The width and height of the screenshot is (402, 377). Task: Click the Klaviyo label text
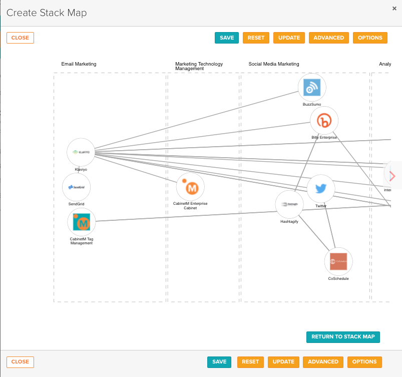click(81, 170)
